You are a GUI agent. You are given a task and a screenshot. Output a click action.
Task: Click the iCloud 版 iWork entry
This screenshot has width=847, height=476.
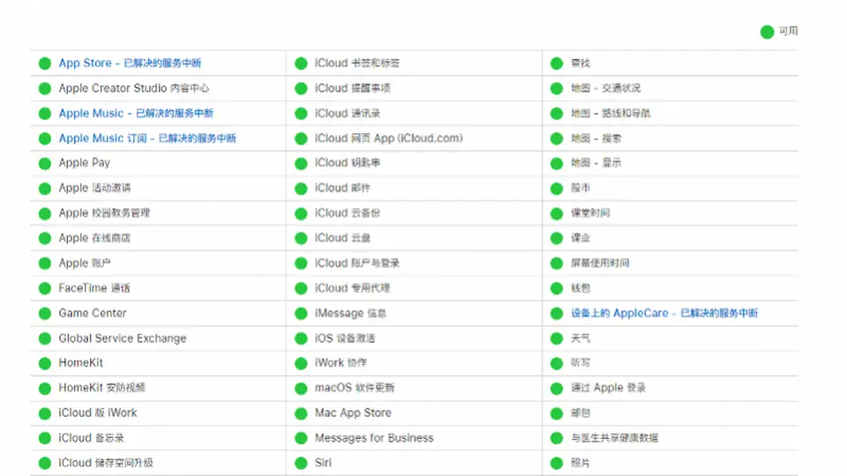click(98, 413)
